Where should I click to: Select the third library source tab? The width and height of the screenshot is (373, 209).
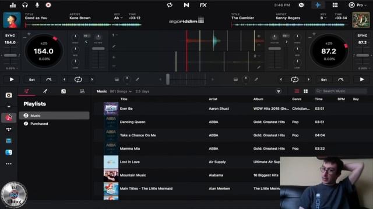point(64,91)
